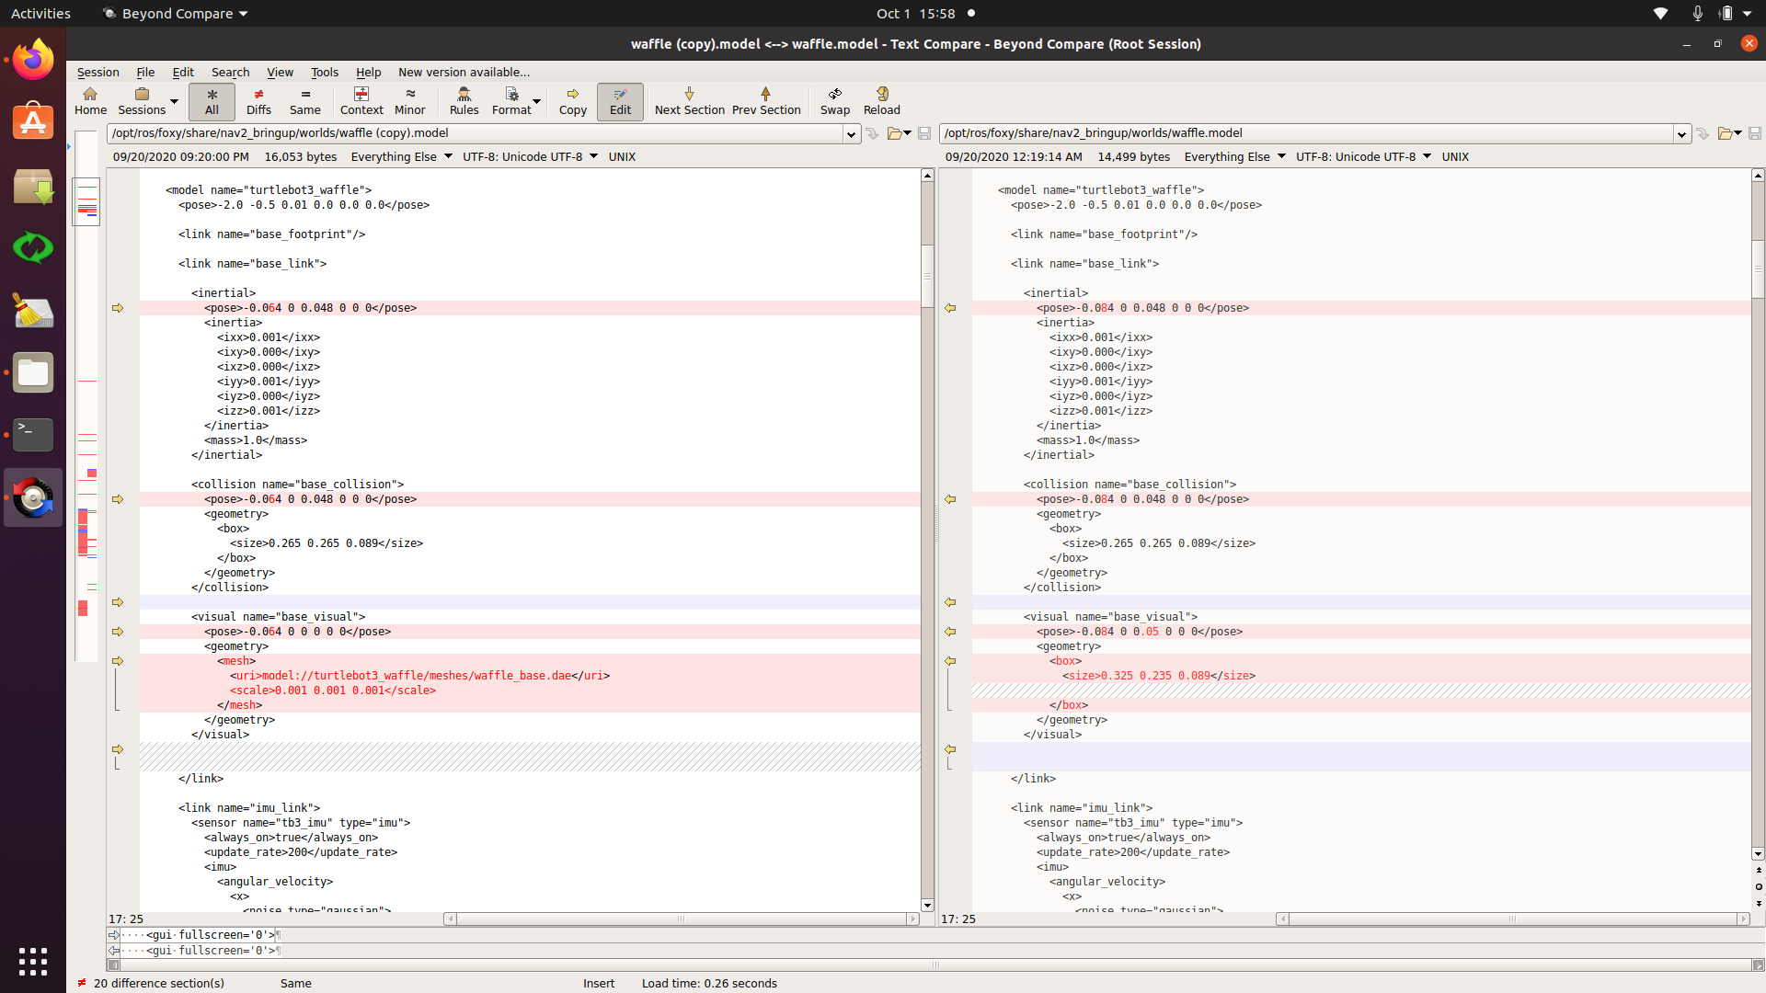The height and width of the screenshot is (993, 1766).
Task: Click the Swap left and right files icon
Action: tap(832, 99)
